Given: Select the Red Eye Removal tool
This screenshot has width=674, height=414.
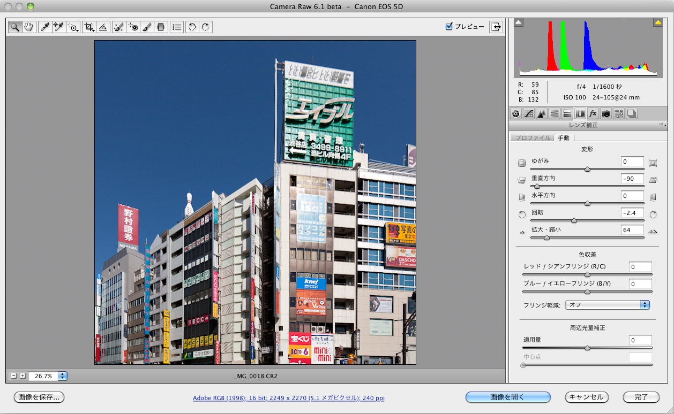Looking at the screenshot, I should [133, 27].
